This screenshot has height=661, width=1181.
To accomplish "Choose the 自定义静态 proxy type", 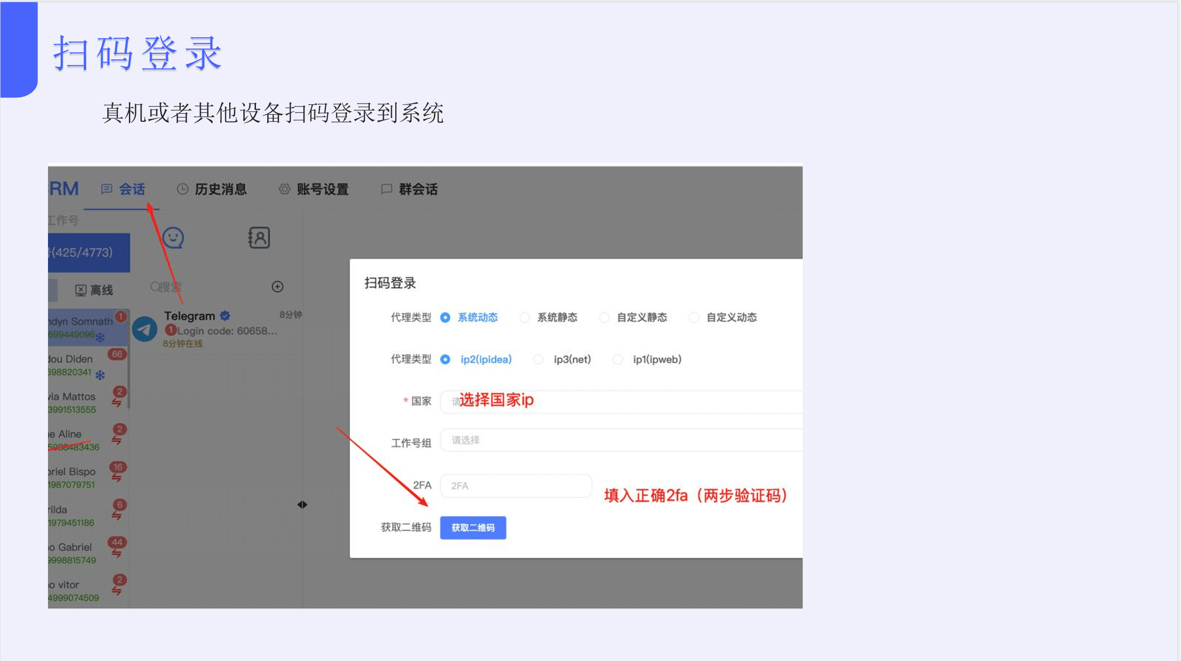I will (x=604, y=317).
